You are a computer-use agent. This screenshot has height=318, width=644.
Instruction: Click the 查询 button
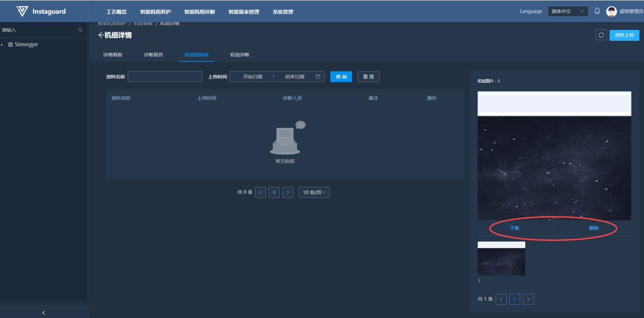tap(341, 77)
